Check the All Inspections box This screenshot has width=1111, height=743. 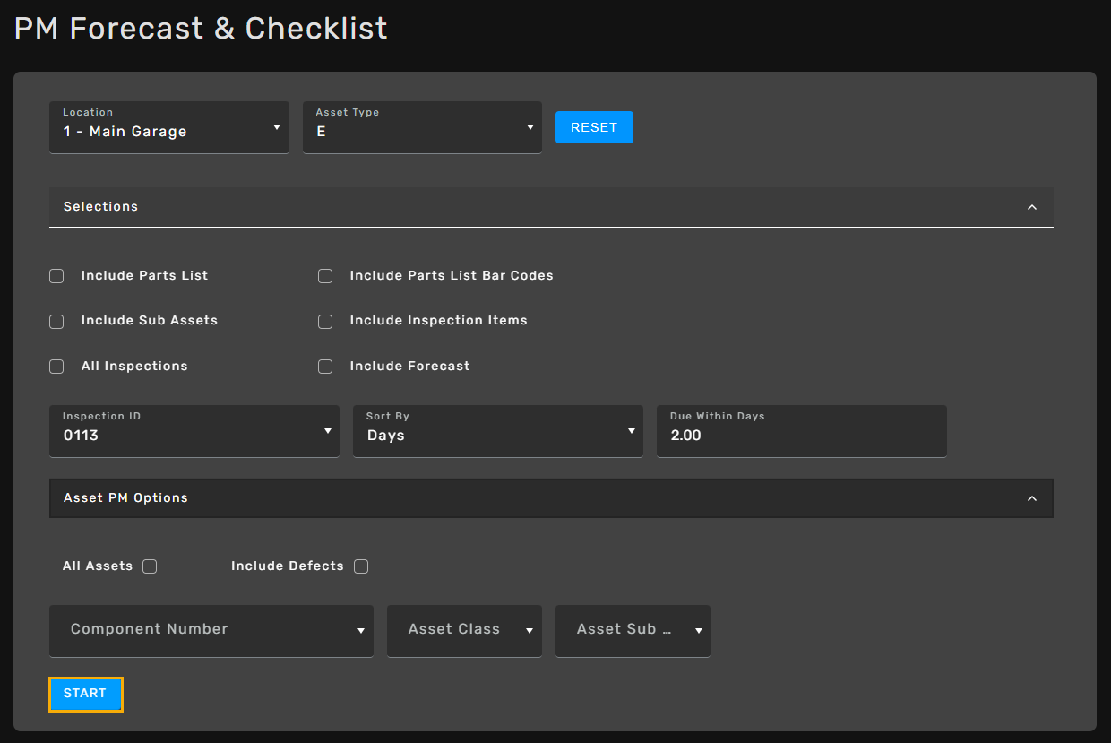coord(56,367)
